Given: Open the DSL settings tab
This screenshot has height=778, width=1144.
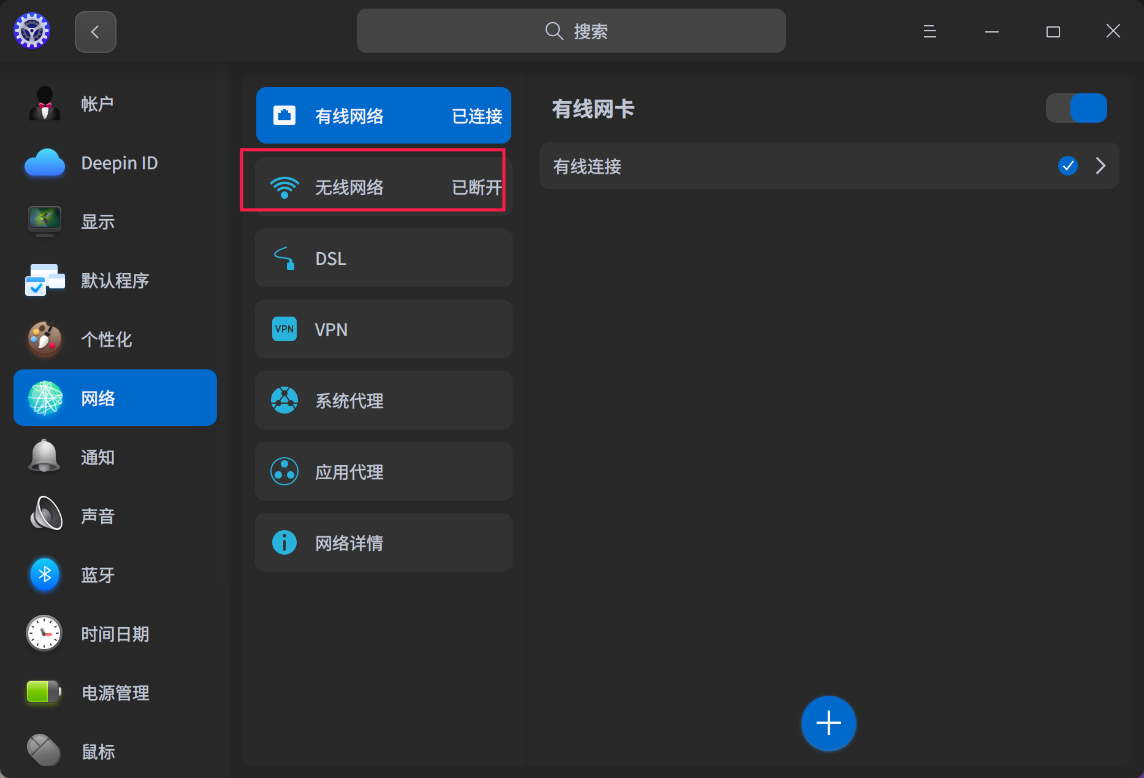Looking at the screenshot, I should pos(384,258).
